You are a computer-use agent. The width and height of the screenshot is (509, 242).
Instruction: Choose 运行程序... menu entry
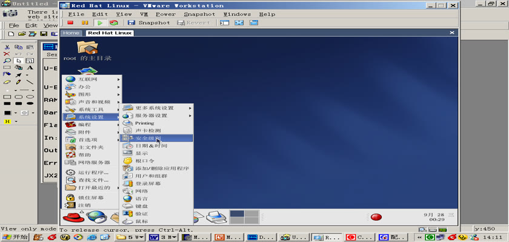(92, 172)
